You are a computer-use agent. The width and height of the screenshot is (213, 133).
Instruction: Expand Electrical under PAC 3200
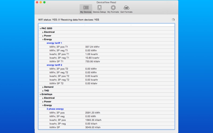(x=43, y=32)
